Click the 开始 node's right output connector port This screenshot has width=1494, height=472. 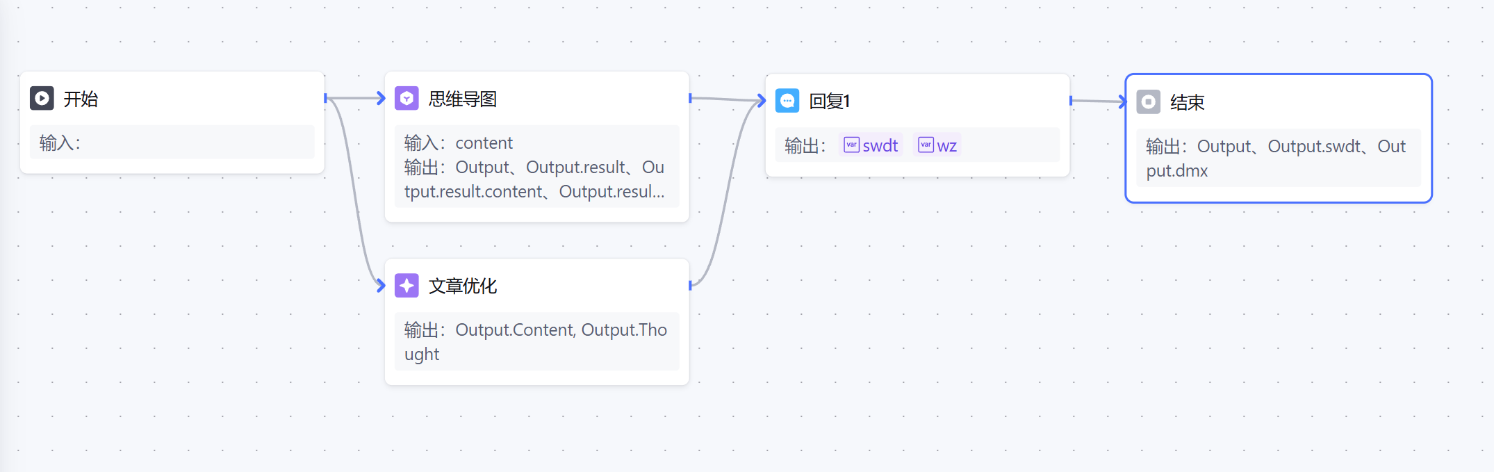point(325,98)
